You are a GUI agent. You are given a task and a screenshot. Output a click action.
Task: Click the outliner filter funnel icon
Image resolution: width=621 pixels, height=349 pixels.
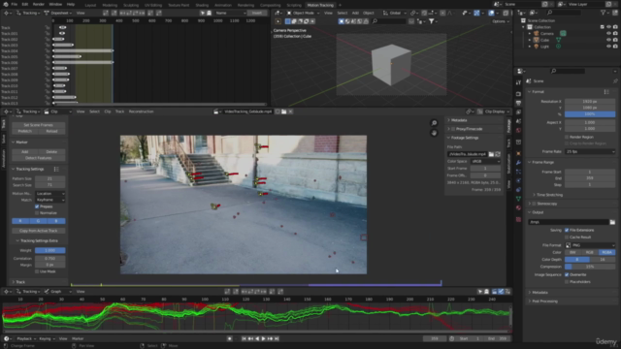[x=604, y=13]
